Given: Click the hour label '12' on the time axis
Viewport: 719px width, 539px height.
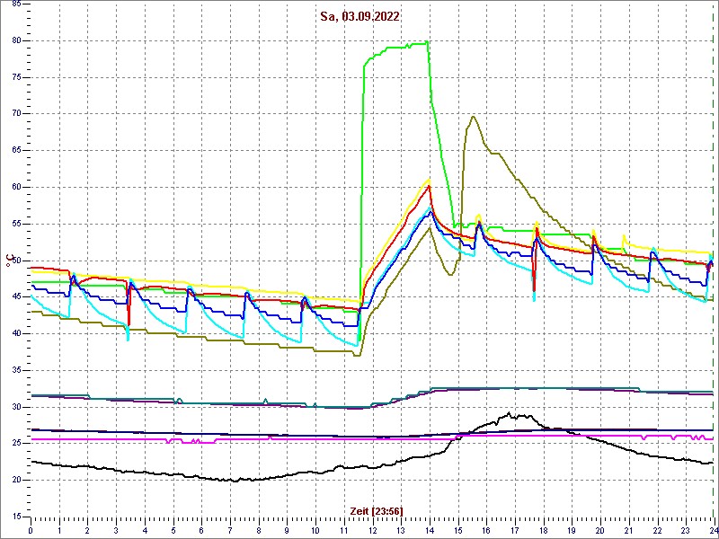Looking at the screenshot, I should click(x=372, y=530).
